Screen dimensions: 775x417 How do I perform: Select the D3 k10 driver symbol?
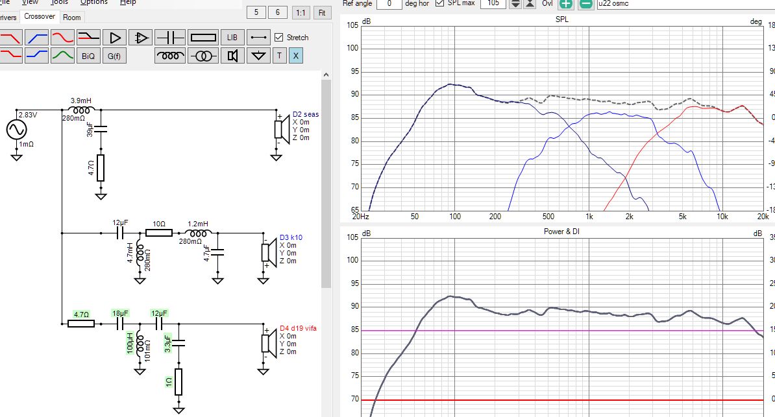(x=268, y=252)
